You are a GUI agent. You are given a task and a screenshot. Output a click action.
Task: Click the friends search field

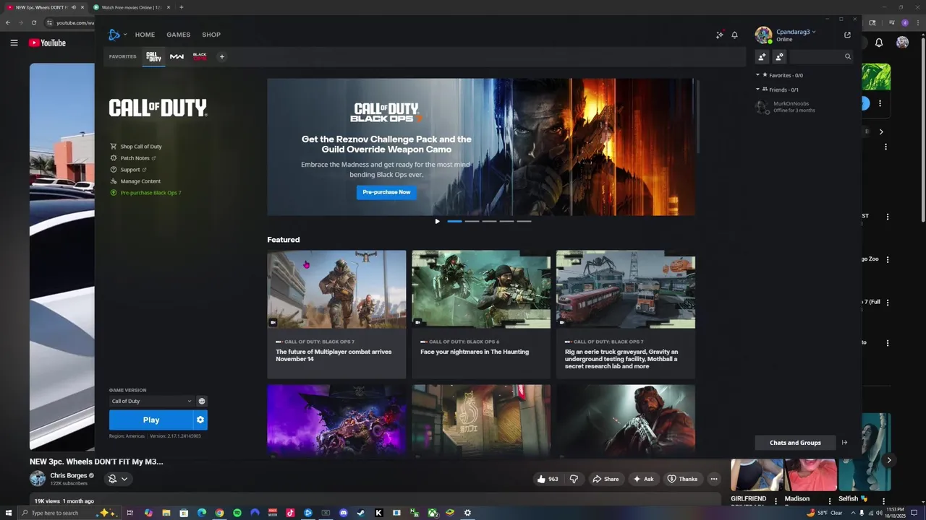coord(822,56)
